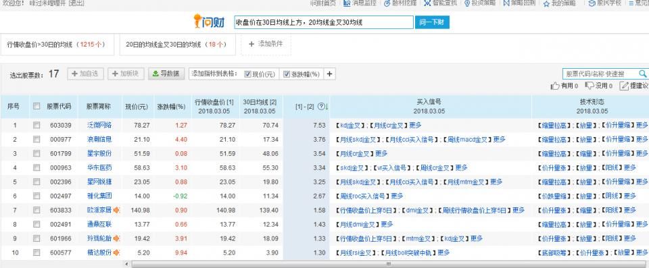Check the box for row 000963 华东医药
649x268 pixels.
[x=37, y=168]
